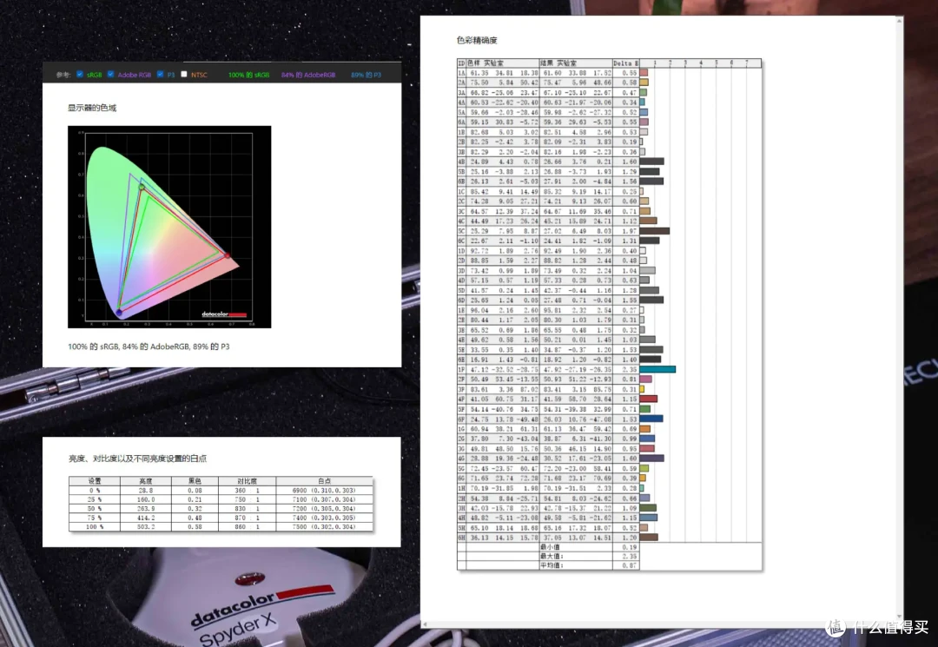The height and width of the screenshot is (647, 938).
Task: Click the 6G row ID cell
Action: (461, 479)
